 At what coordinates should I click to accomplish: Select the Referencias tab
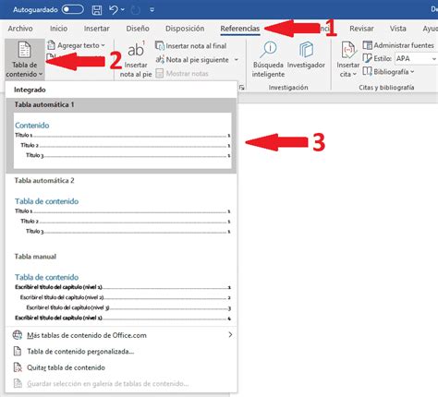click(x=240, y=29)
